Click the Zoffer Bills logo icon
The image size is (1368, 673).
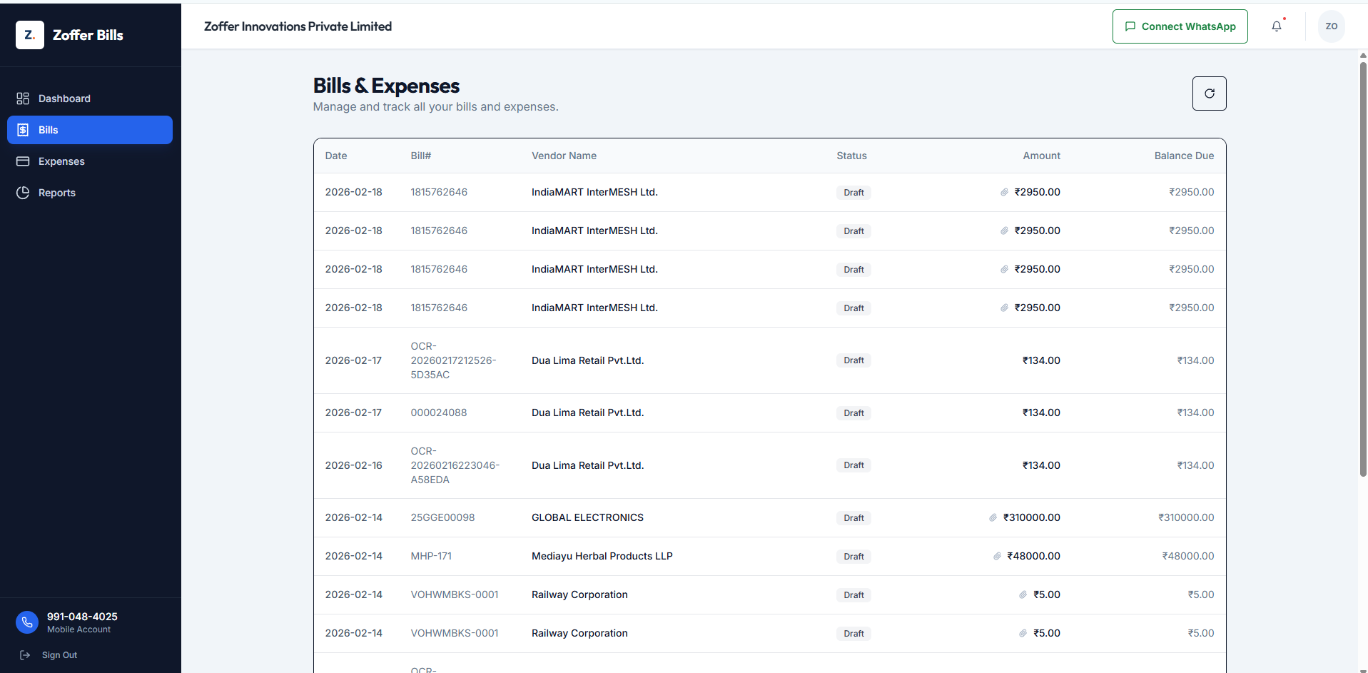pyautogui.click(x=29, y=34)
